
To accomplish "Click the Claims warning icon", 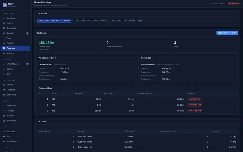I will tap(4, 69).
